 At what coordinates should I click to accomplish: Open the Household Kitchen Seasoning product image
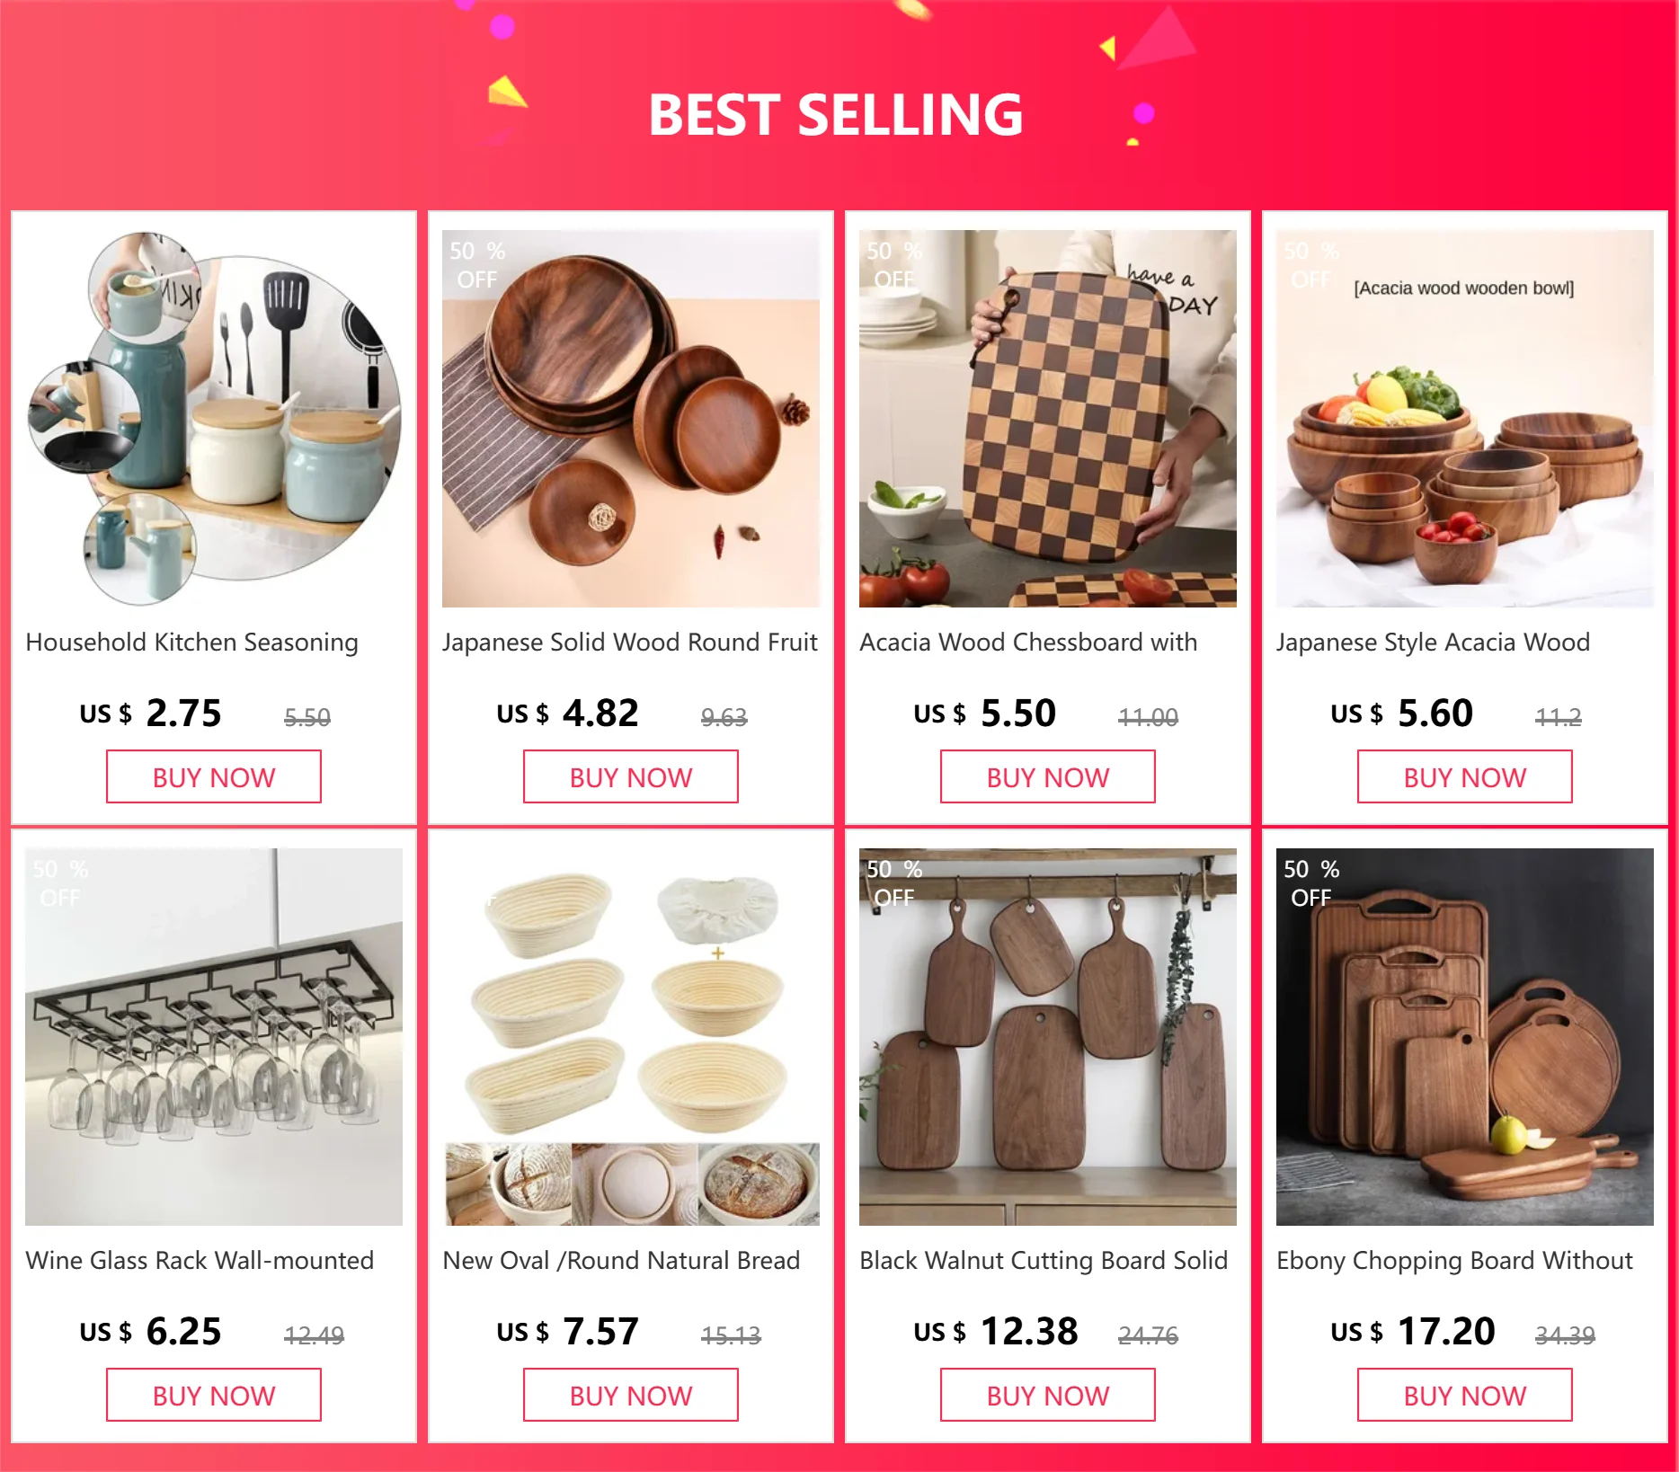click(214, 419)
